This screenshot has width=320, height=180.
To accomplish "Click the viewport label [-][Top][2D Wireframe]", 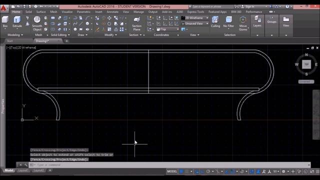I will click(21, 47).
